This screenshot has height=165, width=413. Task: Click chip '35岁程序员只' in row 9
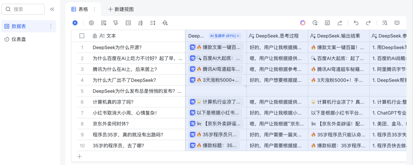[x=214, y=135]
